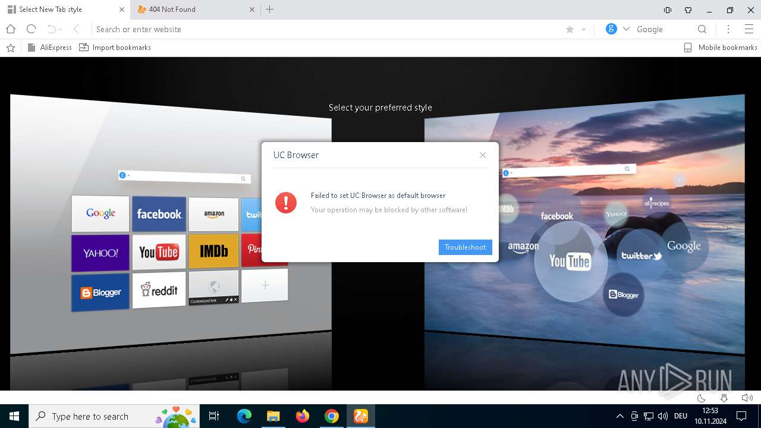This screenshot has width=761, height=428.
Task: Click the Blogger bubble in scenic style
Action: (x=623, y=294)
